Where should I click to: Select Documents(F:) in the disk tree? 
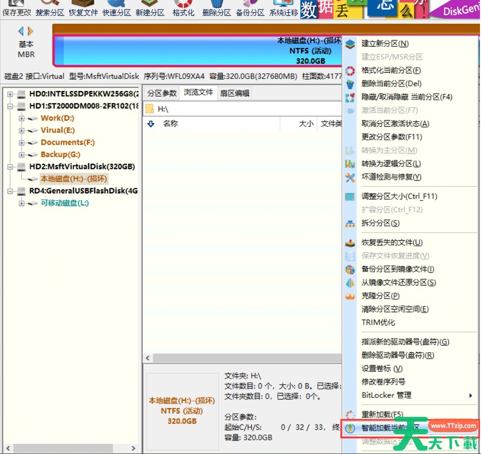pos(68,143)
